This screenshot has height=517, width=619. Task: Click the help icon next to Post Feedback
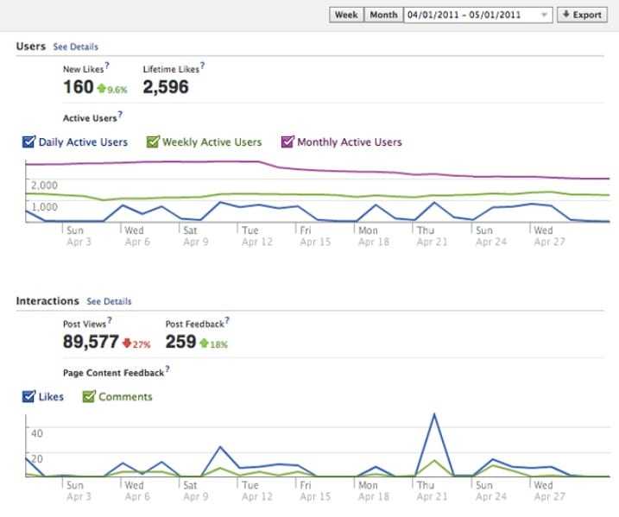(226, 321)
